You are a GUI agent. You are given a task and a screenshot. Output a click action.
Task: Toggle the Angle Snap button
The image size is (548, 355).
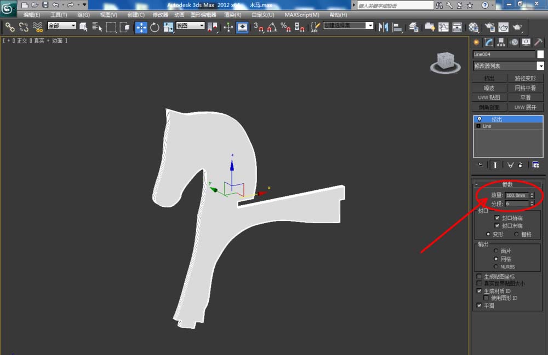(272, 27)
